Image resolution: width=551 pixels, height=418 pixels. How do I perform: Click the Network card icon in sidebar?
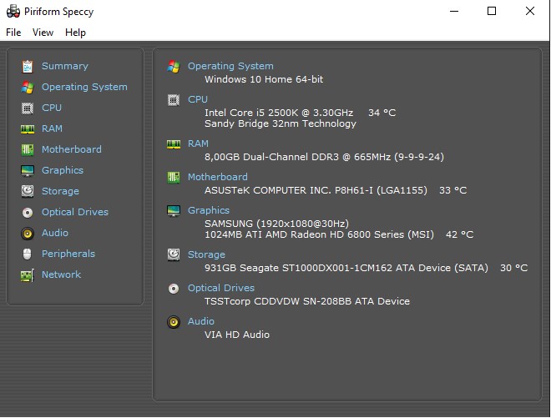tap(28, 275)
